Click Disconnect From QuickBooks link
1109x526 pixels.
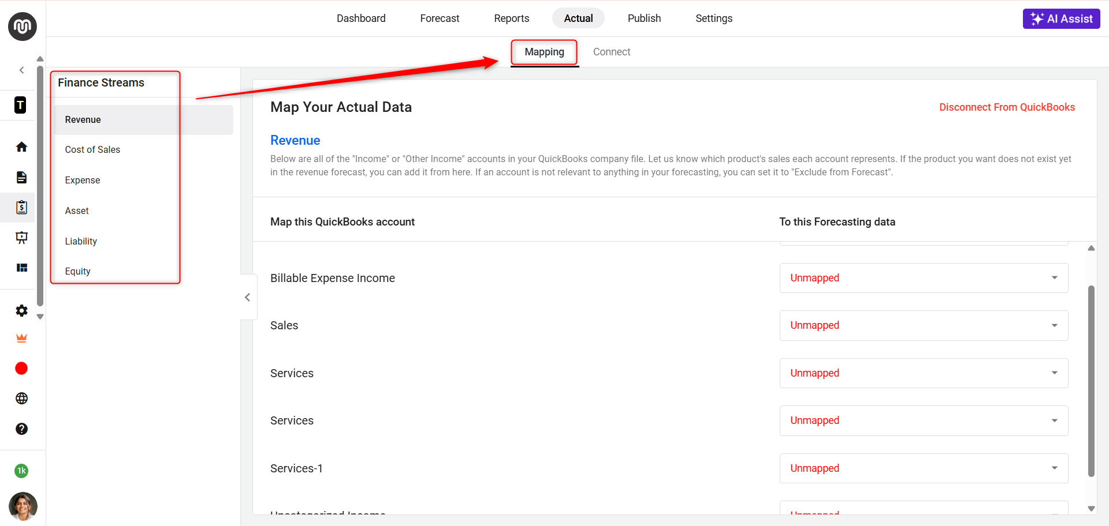pyautogui.click(x=1007, y=107)
